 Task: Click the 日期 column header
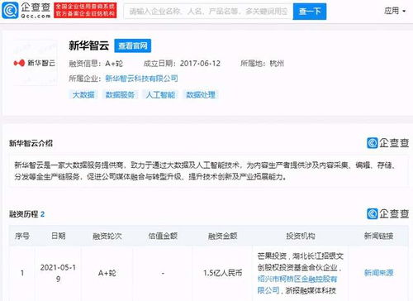click(x=59, y=236)
